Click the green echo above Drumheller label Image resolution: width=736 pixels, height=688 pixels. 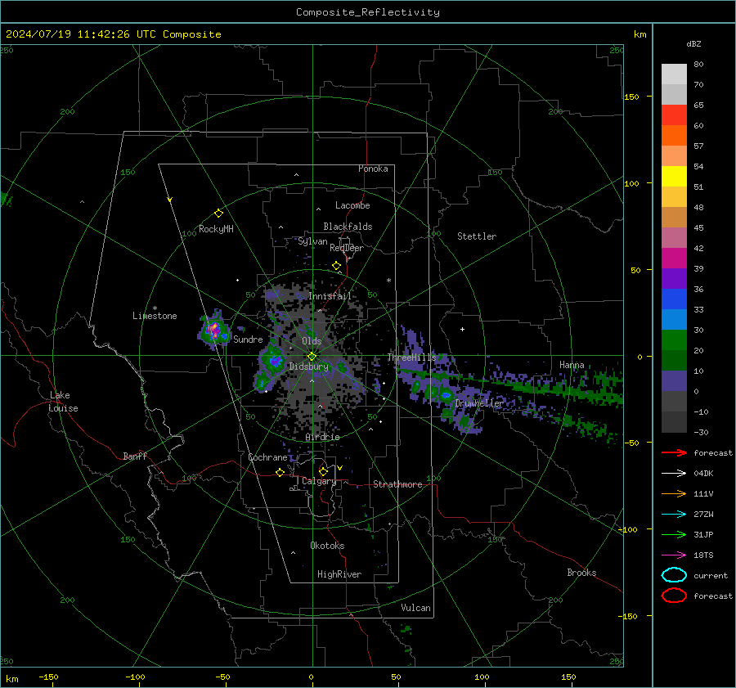click(x=445, y=395)
